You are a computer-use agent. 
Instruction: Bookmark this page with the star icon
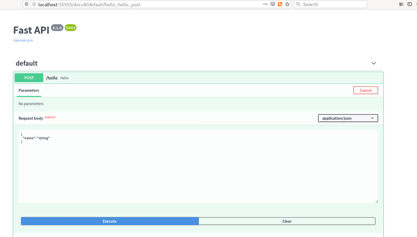pyautogui.click(x=287, y=4)
